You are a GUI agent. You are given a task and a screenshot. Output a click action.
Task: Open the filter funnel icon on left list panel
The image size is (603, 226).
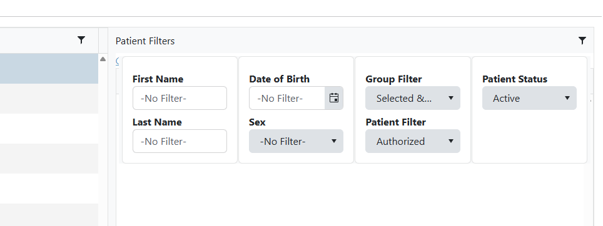point(81,40)
